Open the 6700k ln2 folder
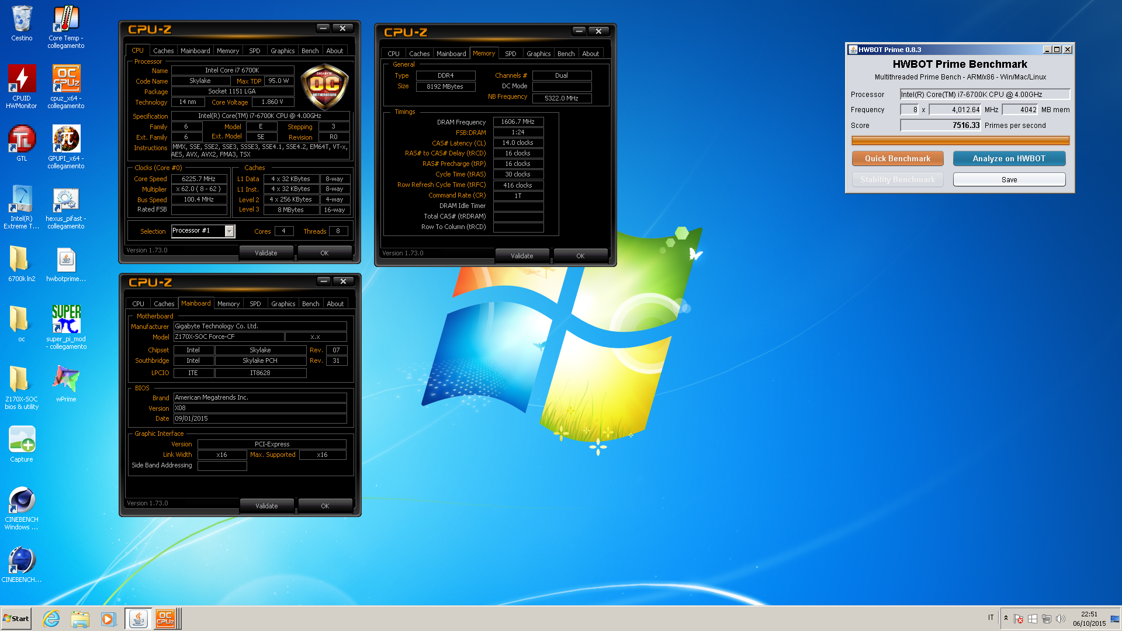Image resolution: width=1122 pixels, height=631 pixels. [x=22, y=264]
